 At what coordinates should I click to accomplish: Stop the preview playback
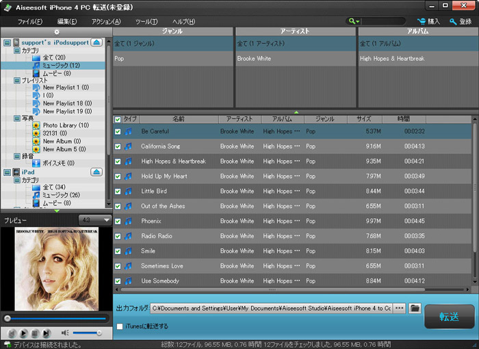click(34, 333)
